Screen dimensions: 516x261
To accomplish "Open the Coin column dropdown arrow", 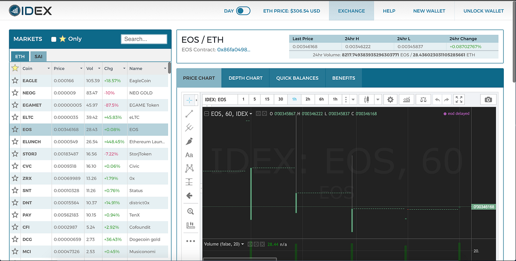I will pyautogui.click(x=48, y=69).
